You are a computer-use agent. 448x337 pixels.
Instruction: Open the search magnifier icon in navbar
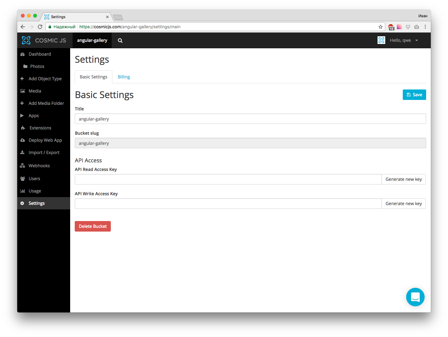(120, 41)
